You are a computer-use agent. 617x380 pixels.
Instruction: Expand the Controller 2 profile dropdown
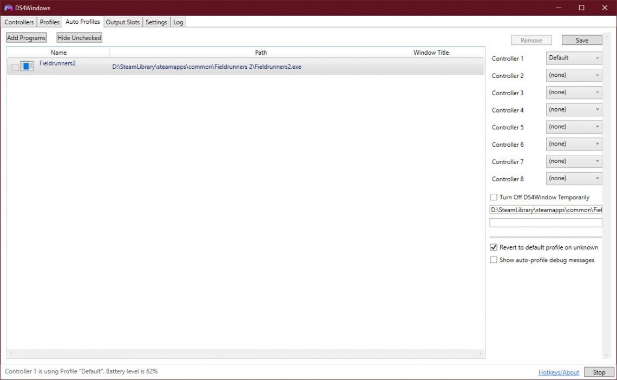pos(574,75)
